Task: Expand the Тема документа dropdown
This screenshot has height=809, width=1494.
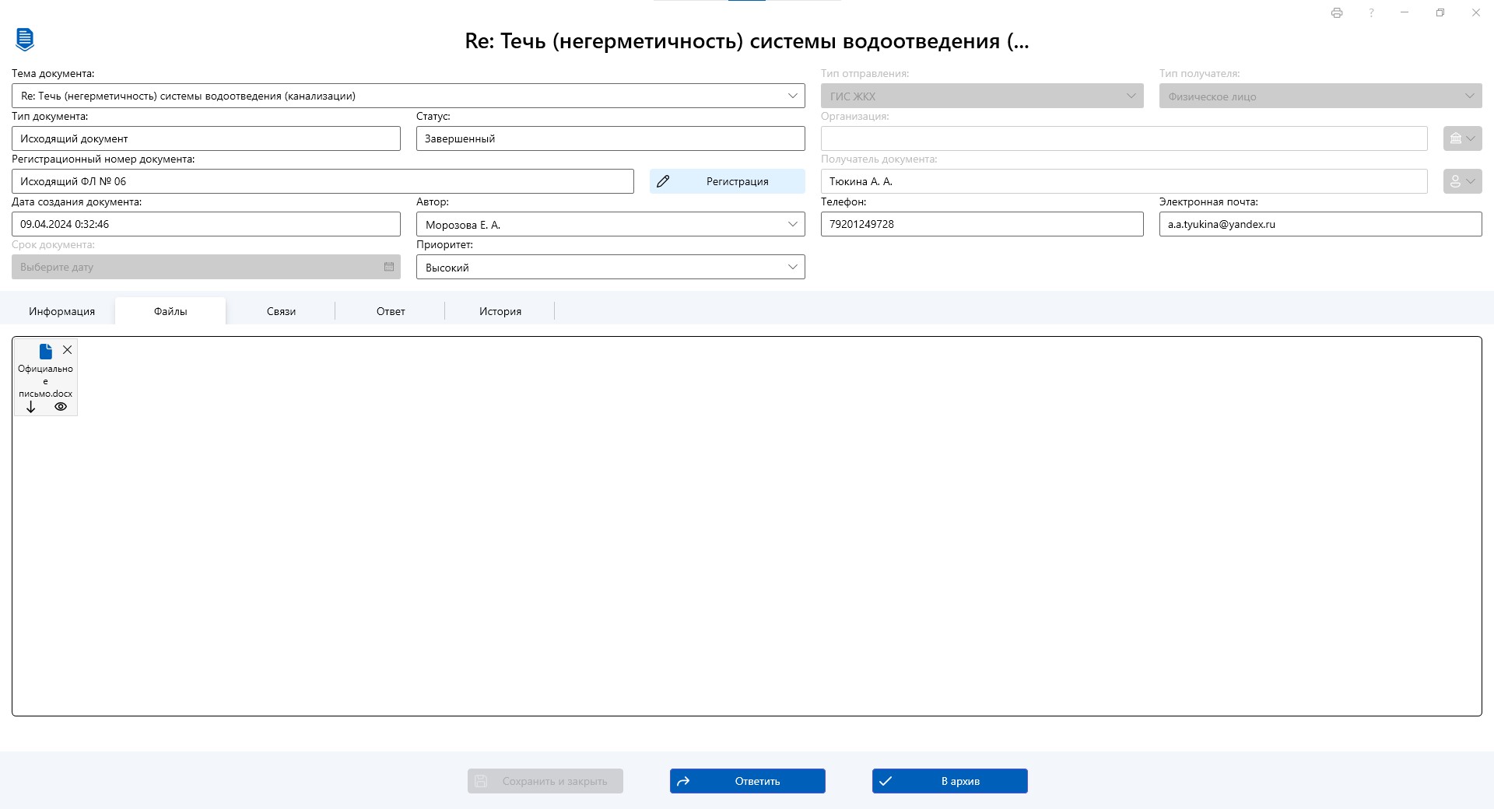Action: [792, 96]
